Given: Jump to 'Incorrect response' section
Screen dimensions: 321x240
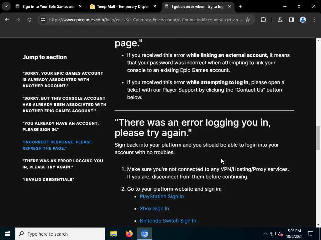Looking at the screenshot, I should [57, 145].
